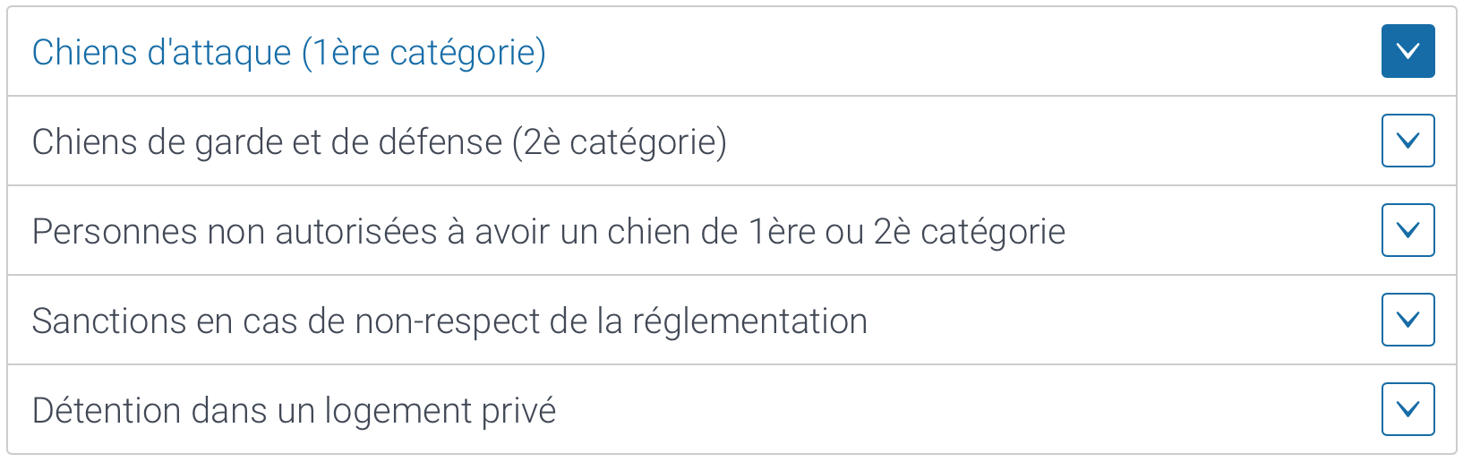Viewport: 1463px width, 462px height.
Task: Expand the logement privé accordion section
Action: pos(731,409)
